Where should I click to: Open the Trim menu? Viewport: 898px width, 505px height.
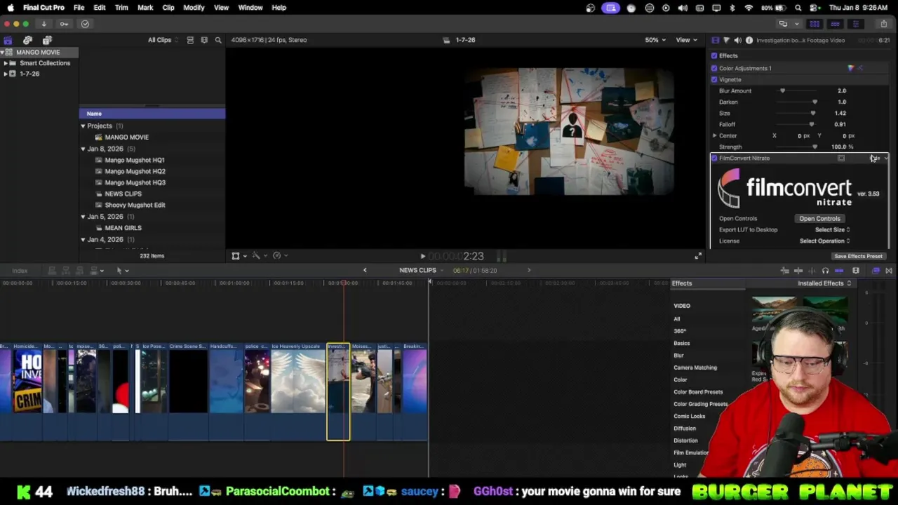pyautogui.click(x=121, y=8)
